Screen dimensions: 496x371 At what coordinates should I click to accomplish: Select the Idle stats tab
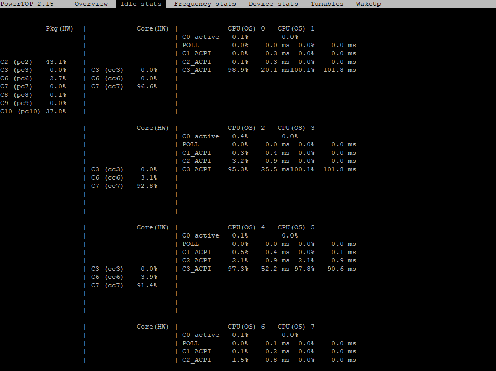pyautogui.click(x=140, y=4)
